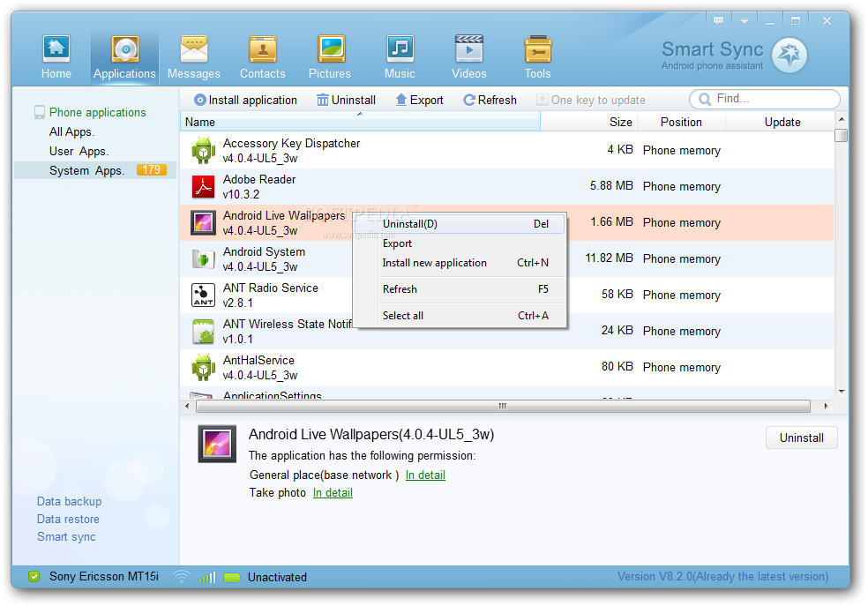Choose Uninstall(D) from context menu
This screenshot has width=868, height=606.
pyautogui.click(x=460, y=224)
